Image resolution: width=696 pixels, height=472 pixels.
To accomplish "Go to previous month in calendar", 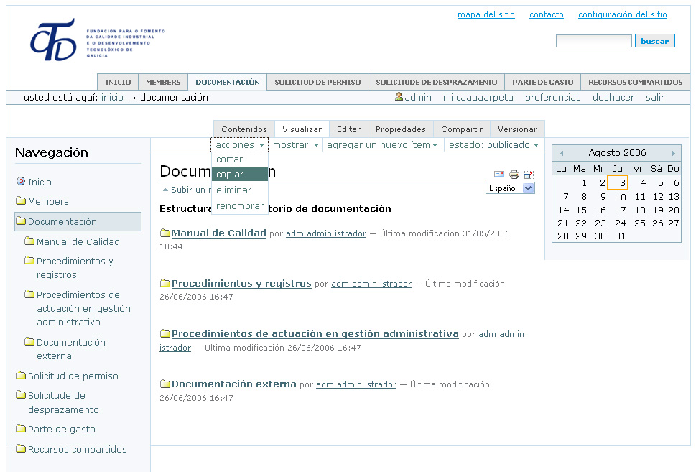I will pyautogui.click(x=562, y=153).
